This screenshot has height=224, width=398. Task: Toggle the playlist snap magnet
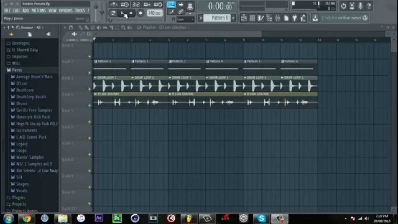pyautogui.click(x=71, y=27)
